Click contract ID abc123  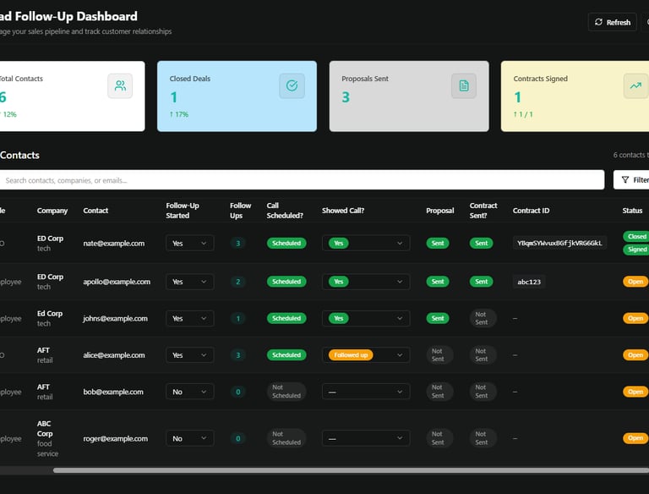(x=529, y=282)
